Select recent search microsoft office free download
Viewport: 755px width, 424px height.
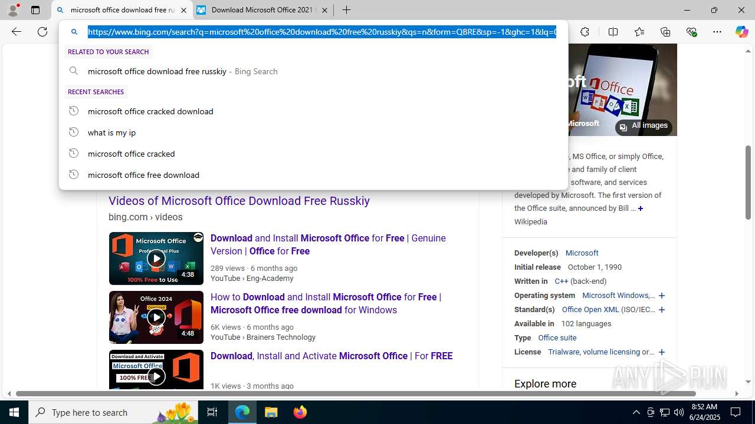(313, 175)
